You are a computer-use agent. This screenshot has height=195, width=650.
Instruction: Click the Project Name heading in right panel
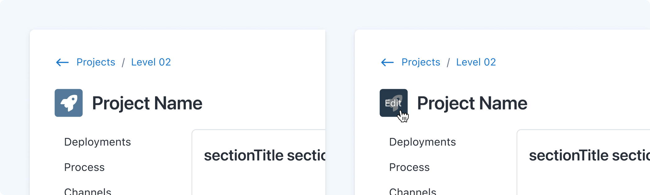click(x=472, y=103)
